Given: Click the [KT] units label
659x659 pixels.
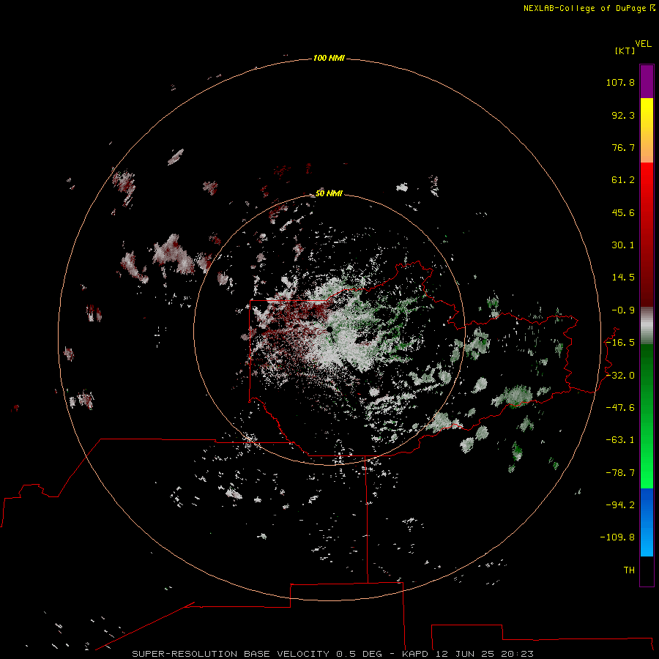Looking at the screenshot, I should 625,51.
